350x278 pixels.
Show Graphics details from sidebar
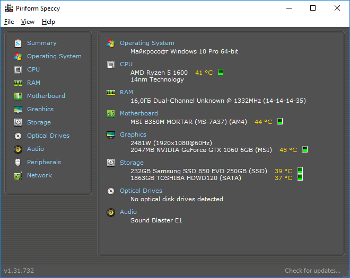pyautogui.click(x=40, y=109)
